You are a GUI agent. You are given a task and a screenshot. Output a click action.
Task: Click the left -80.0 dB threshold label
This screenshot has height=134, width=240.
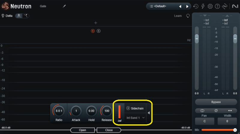click(6, 128)
